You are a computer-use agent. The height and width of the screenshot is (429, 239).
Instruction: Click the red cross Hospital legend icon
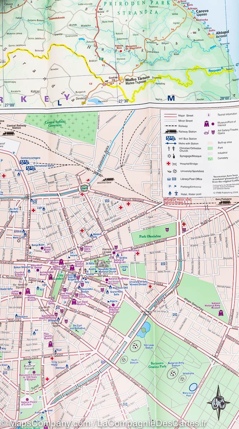click(x=168, y=163)
